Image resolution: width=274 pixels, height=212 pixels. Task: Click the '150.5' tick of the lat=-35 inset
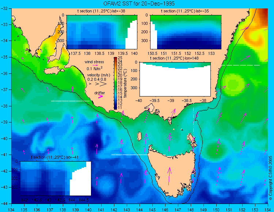(152, 53)
